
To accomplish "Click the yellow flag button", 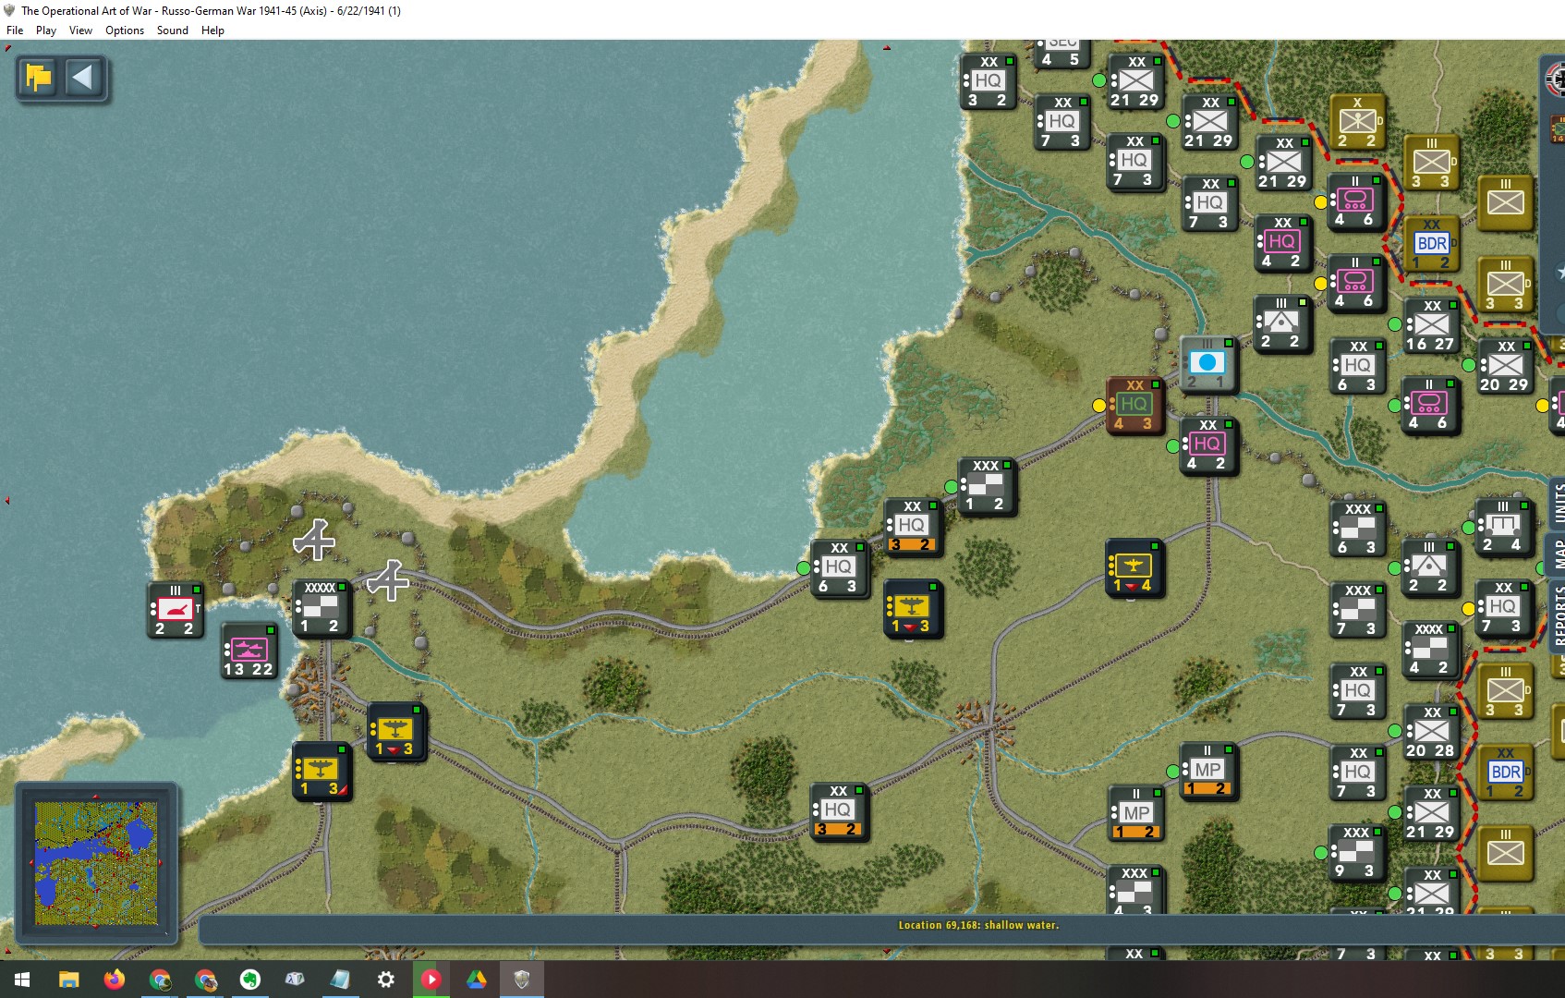I will tap(39, 79).
